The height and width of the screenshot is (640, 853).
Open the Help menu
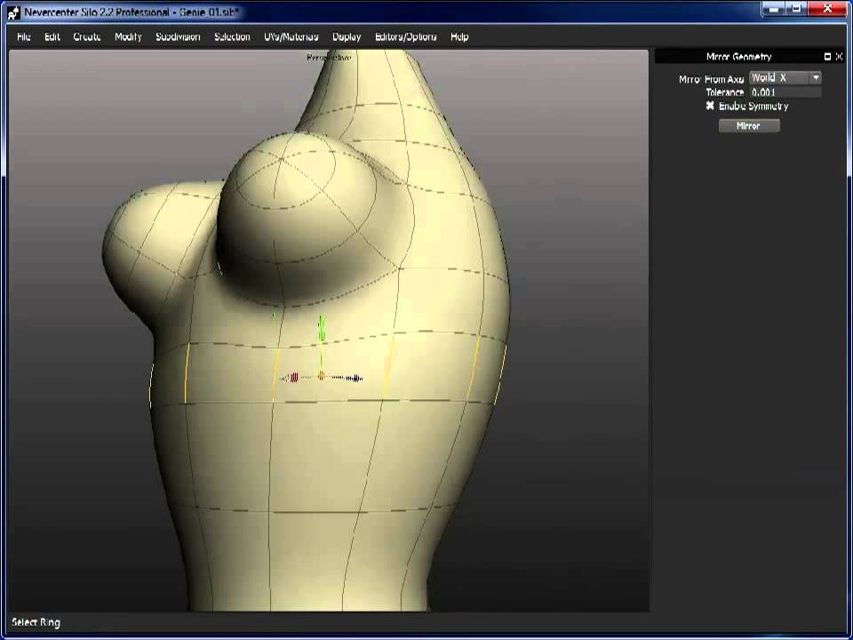pos(459,37)
